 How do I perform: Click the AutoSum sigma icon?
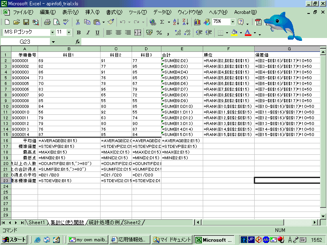(x=162, y=22)
